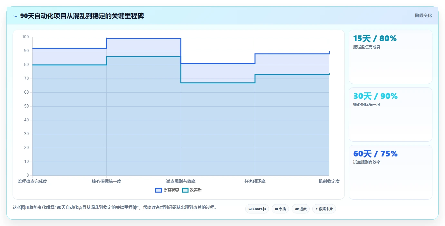Click the x-axis label 核心指标统一度
The image size is (445, 226).
(107, 182)
